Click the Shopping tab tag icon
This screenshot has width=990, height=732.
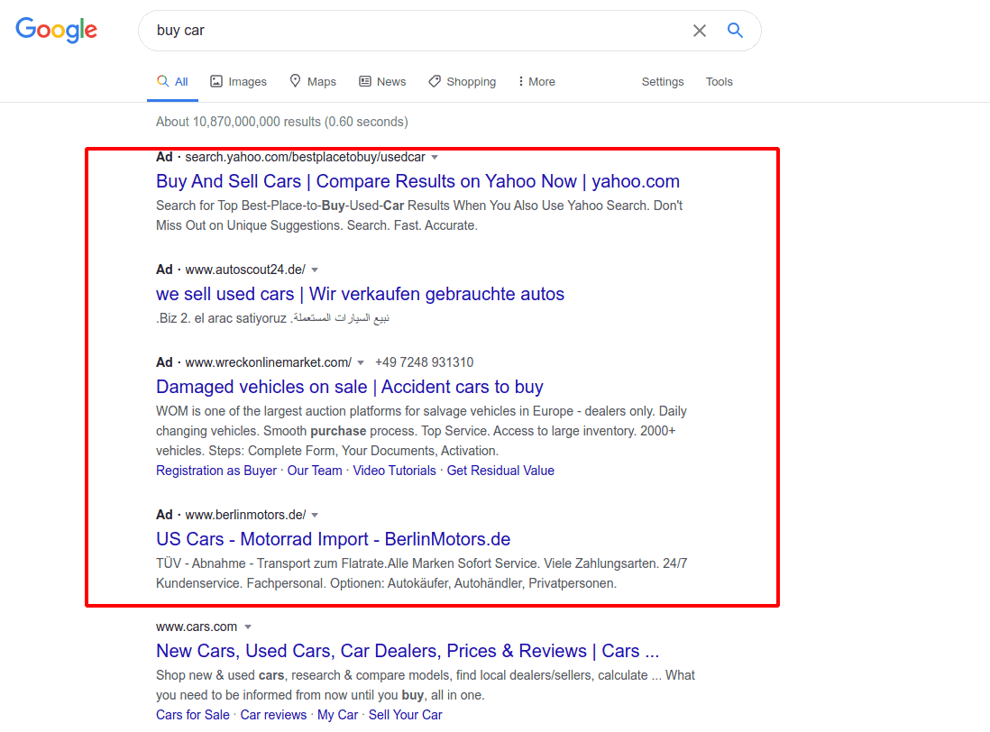pyautogui.click(x=435, y=81)
